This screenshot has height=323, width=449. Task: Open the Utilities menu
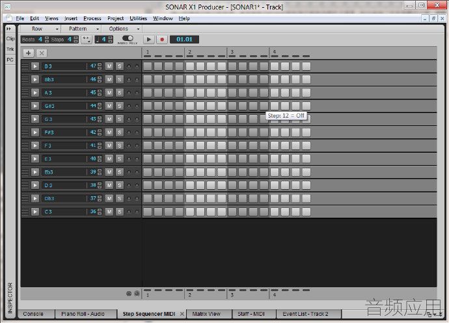coord(139,18)
